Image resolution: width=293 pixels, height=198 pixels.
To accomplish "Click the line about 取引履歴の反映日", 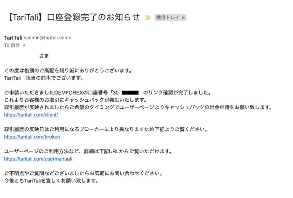I will point(106,129).
